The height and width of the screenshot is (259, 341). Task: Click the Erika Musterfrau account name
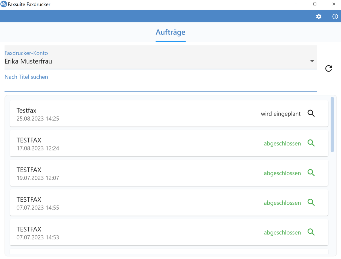pos(28,61)
